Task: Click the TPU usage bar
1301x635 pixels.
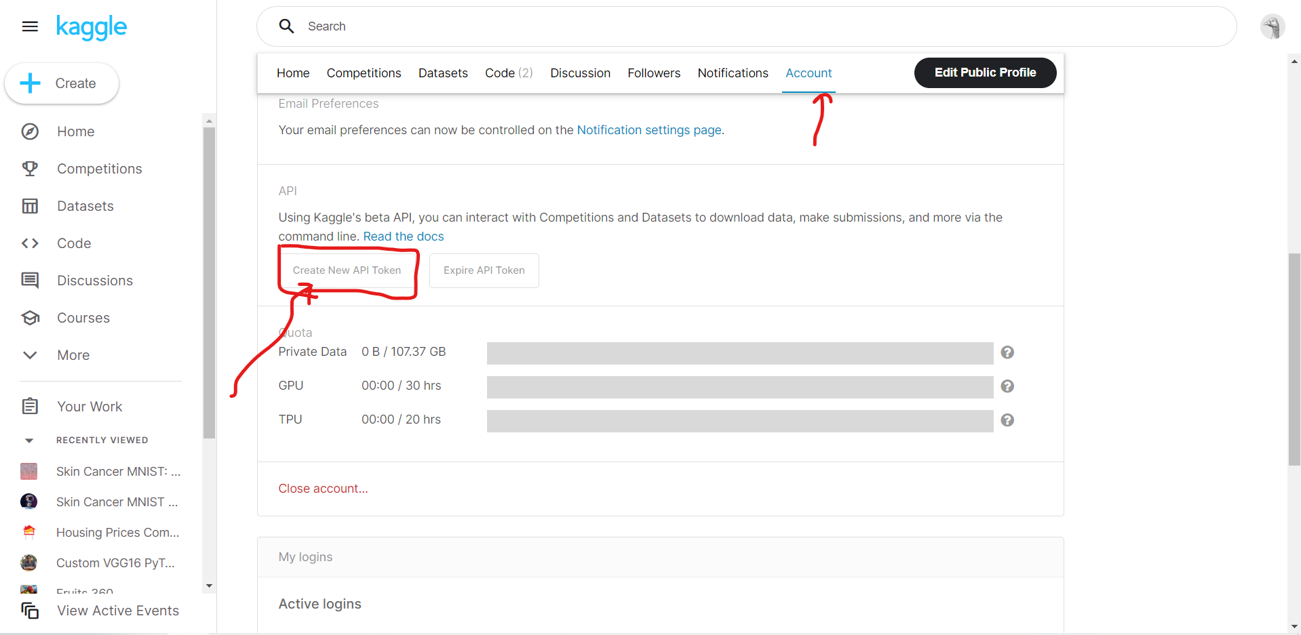Action: [740, 421]
